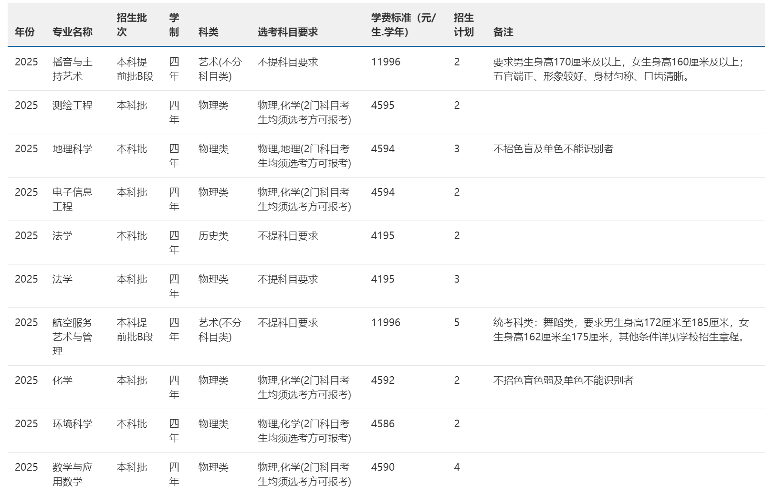
Task: Click the 电子信息工程 major cell
Action: point(72,199)
